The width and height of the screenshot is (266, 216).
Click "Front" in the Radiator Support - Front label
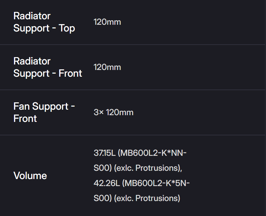(70, 74)
